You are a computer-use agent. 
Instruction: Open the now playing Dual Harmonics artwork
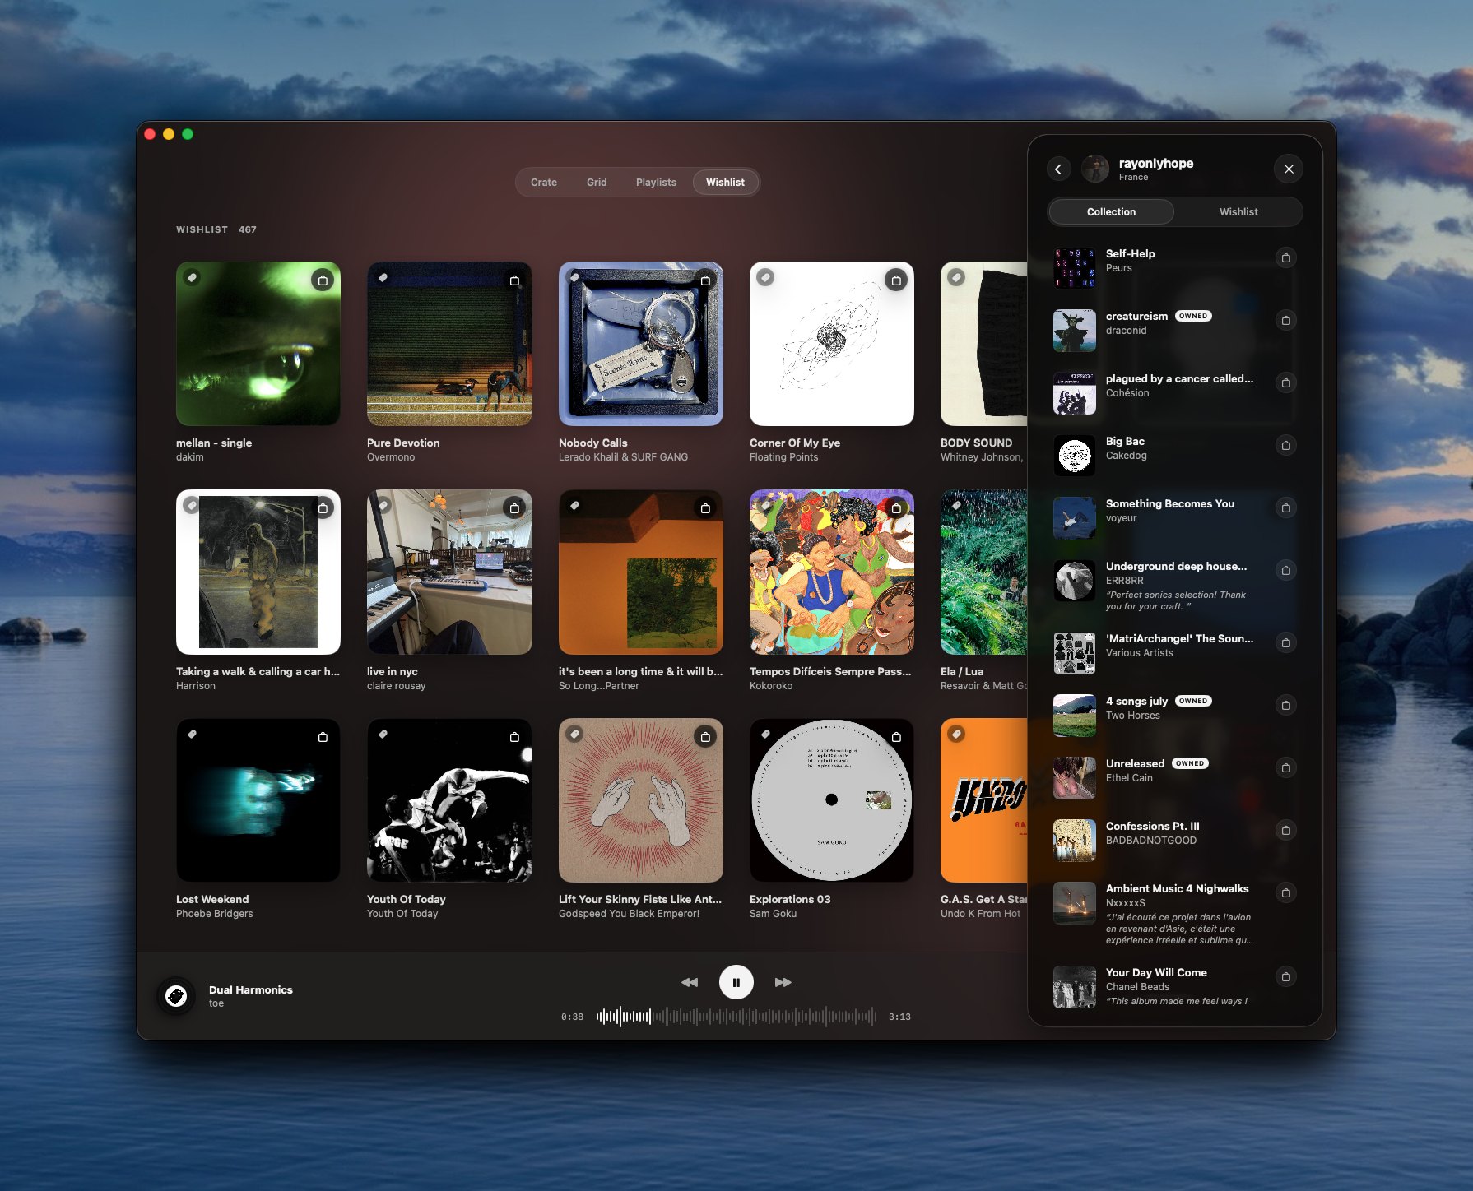tap(176, 996)
